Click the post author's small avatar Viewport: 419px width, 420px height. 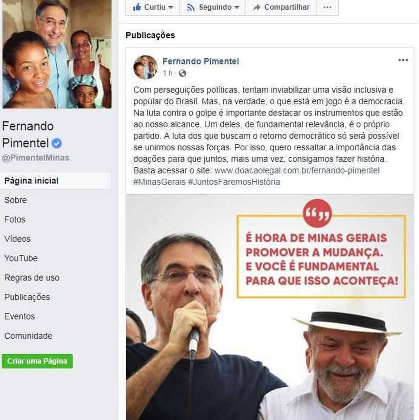pyautogui.click(x=146, y=67)
